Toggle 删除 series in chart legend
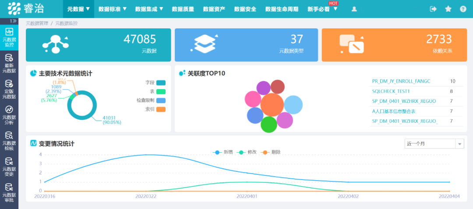The image size is (473, 209). (271, 152)
